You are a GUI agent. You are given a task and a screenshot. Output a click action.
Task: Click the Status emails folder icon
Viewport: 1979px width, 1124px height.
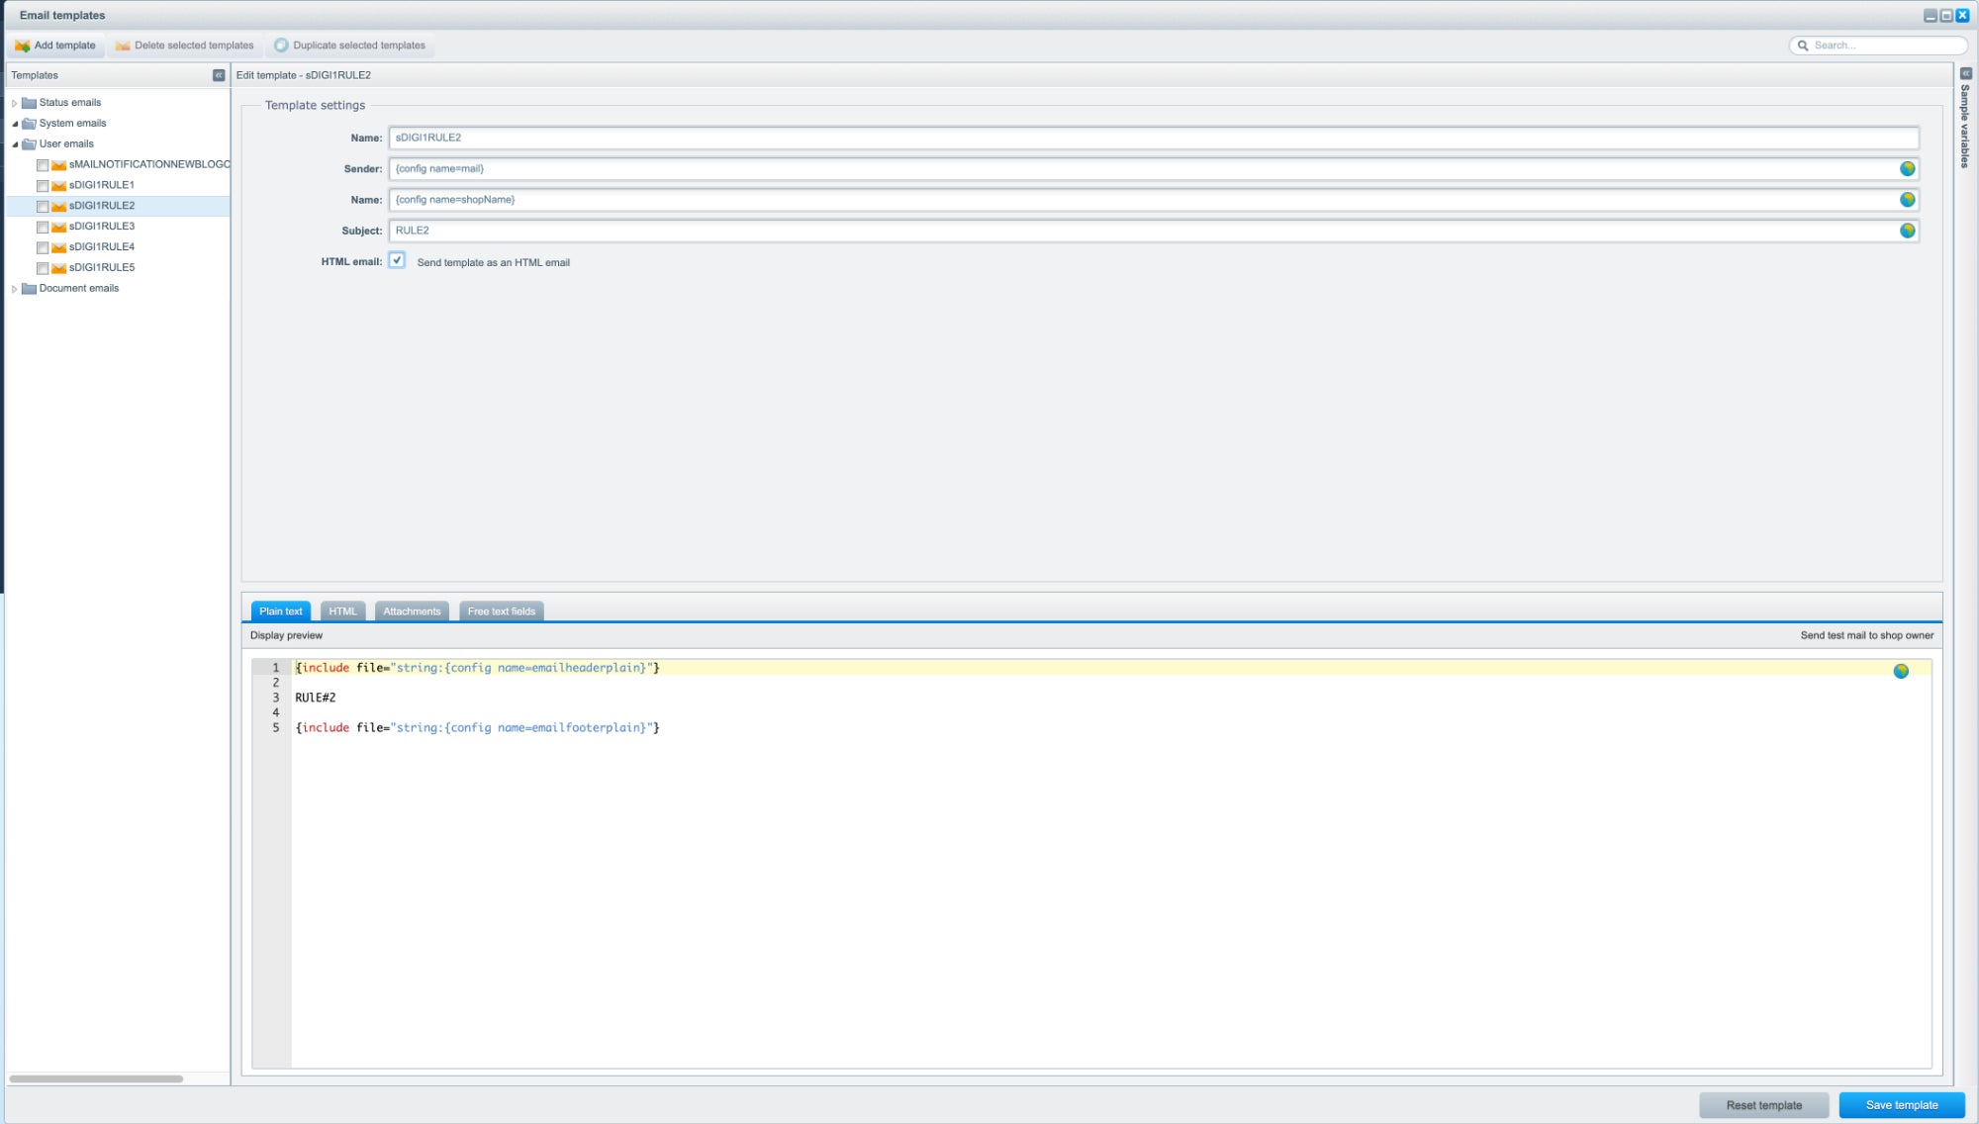29,103
